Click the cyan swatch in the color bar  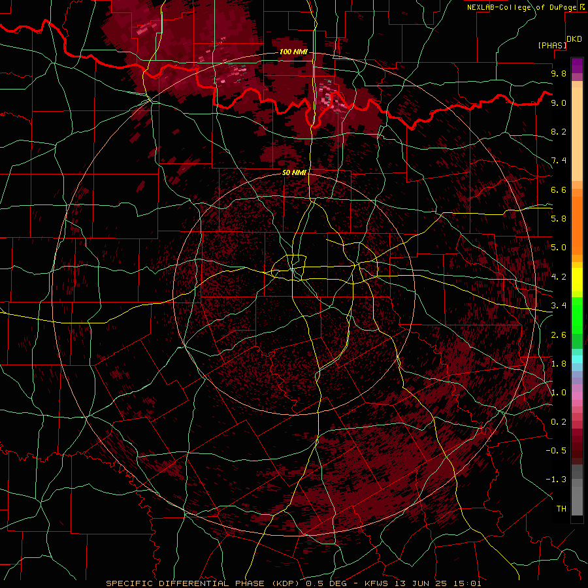click(x=577, y=359)
